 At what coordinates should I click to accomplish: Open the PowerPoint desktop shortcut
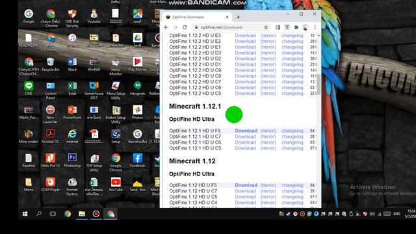72,112
